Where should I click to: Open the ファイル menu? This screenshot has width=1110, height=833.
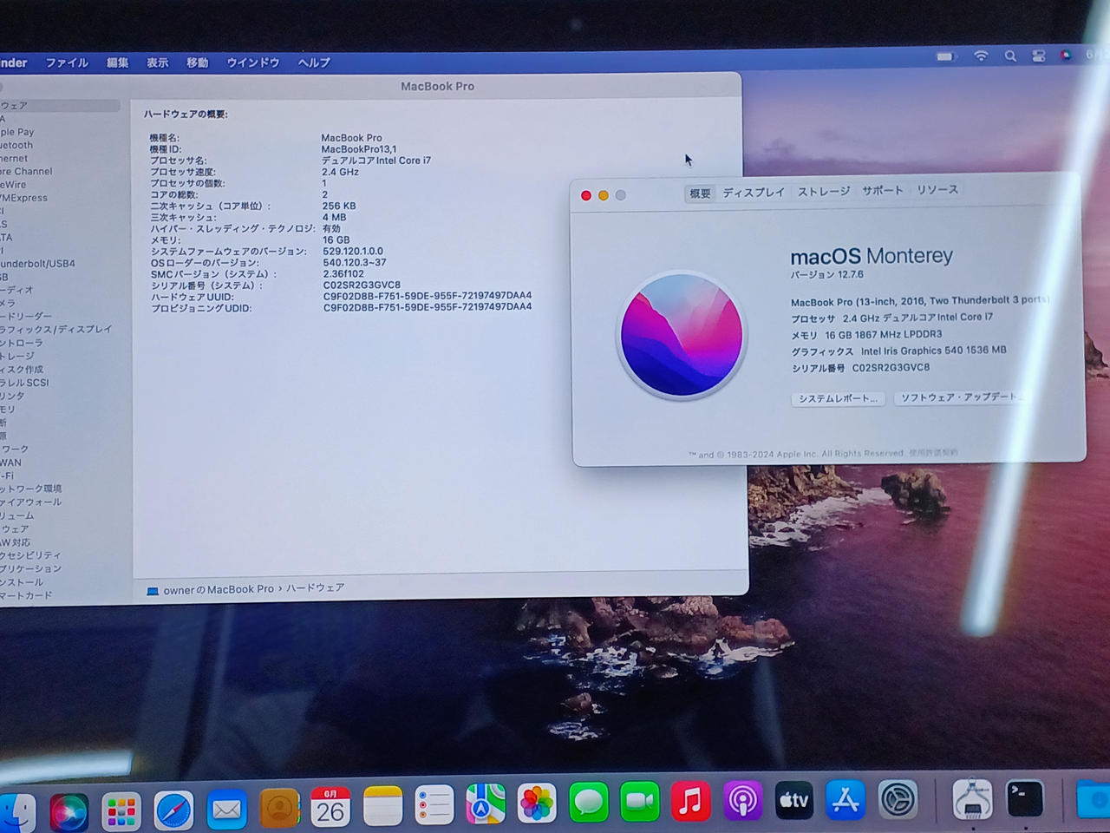(x=67, y=62)
